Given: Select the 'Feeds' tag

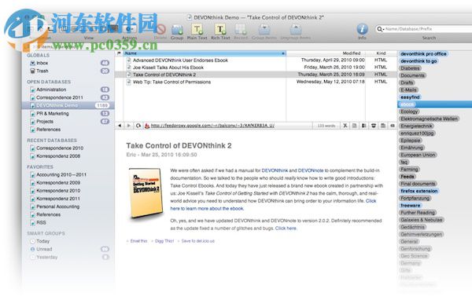Looking at the screenshot, I should [x=407, y=177].
